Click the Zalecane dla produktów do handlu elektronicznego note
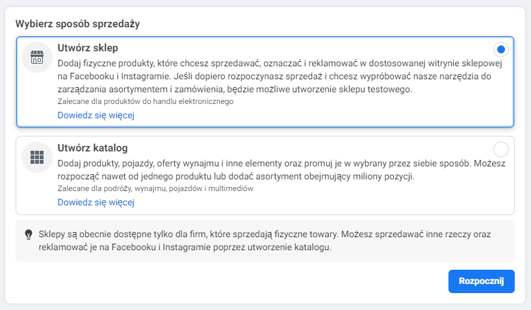531x310 pixels. tap(146, 101)
